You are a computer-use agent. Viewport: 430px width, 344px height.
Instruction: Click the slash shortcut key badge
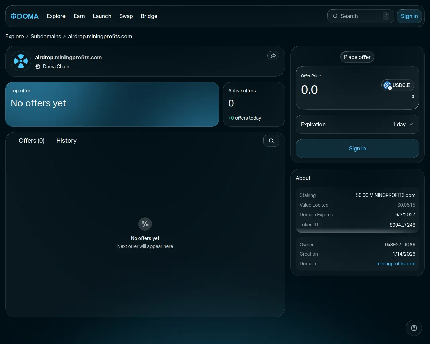386,16
